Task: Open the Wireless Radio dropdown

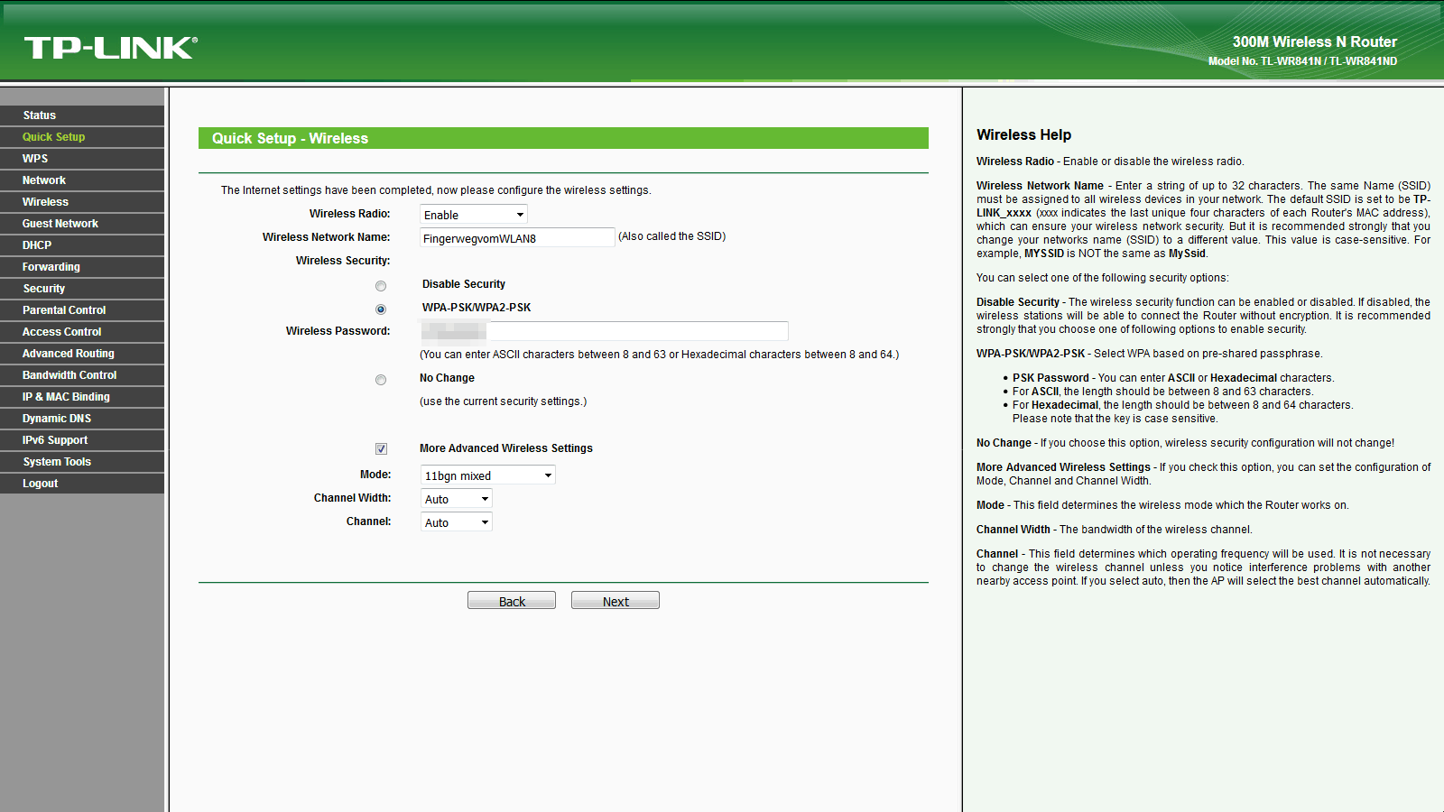Action: 474,215
